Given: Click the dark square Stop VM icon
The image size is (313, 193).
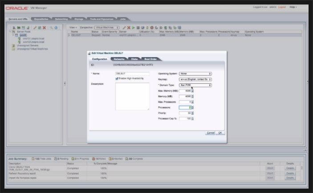Looking at the screenshot, I should [138, 28].
